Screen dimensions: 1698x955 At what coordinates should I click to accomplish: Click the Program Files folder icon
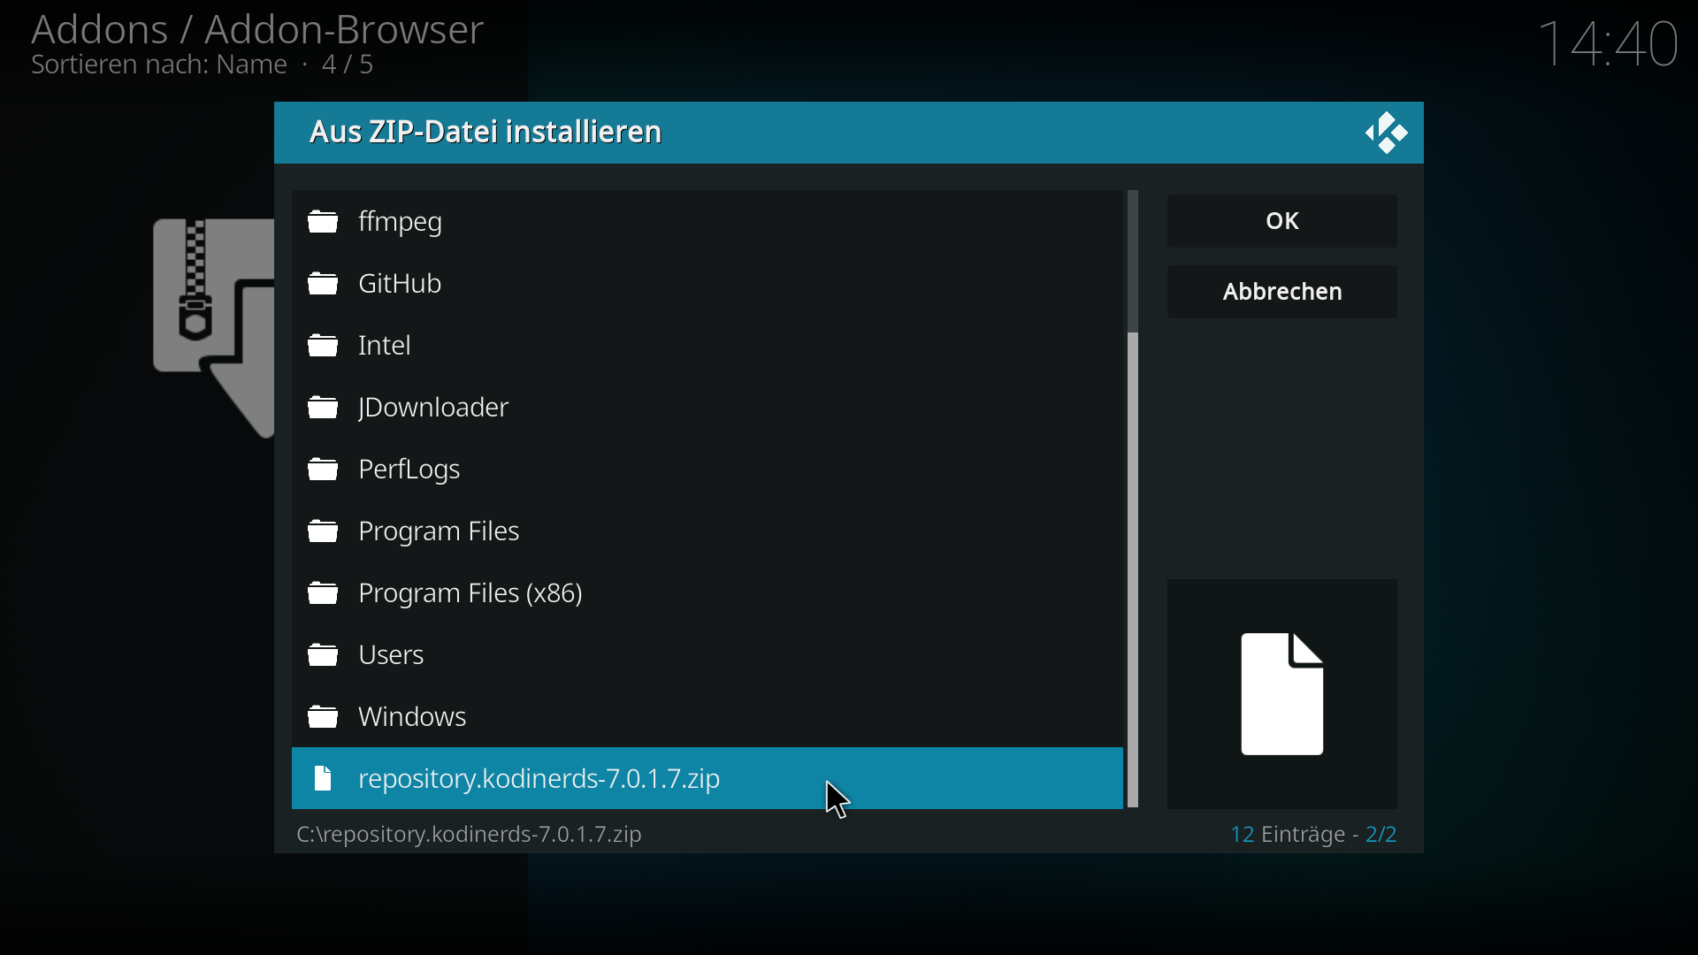coord(323,531)
